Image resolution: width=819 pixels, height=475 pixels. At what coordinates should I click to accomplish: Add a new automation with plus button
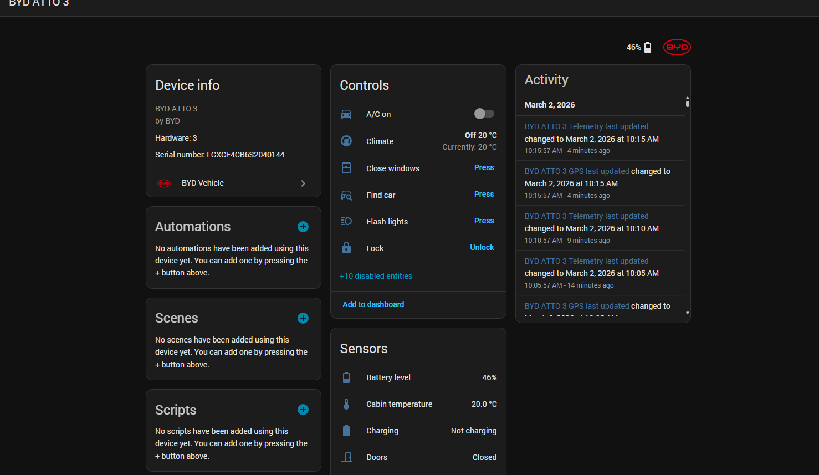303,227
